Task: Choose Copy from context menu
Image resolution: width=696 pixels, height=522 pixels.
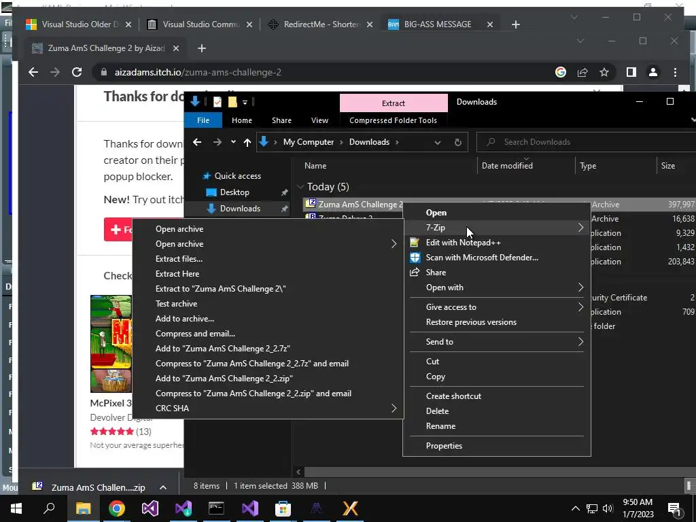Action: [x=497, y=377]
